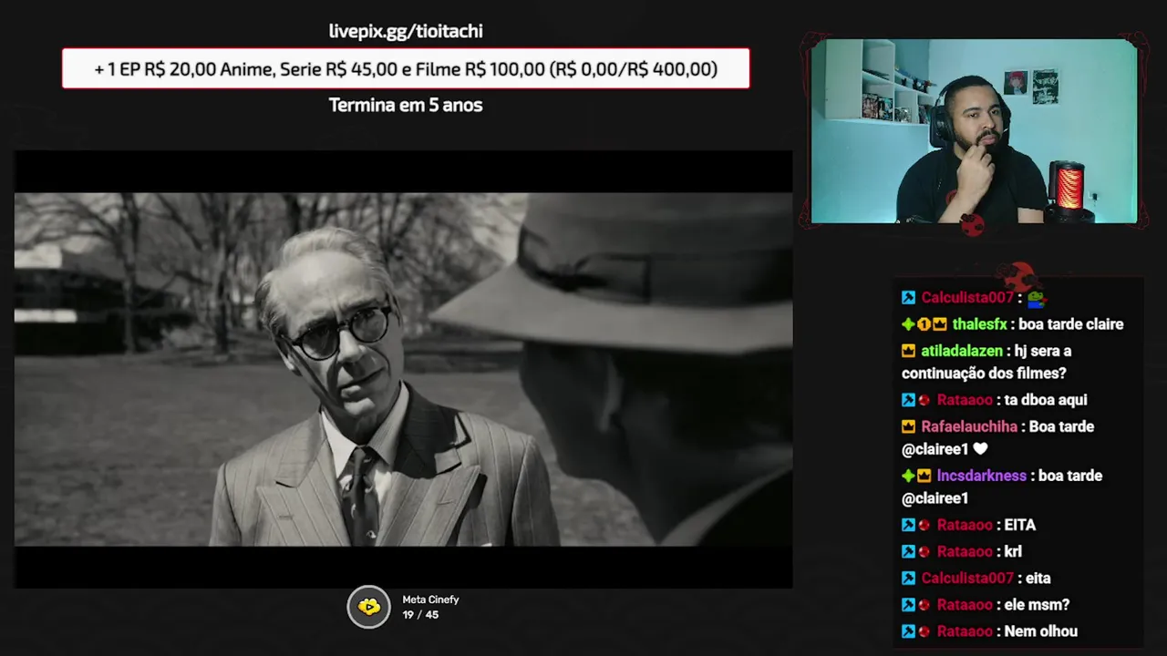This screenshot has width=1167, height=656.
Task: Click the streamer webcam feed
Action: pos(974,131)
